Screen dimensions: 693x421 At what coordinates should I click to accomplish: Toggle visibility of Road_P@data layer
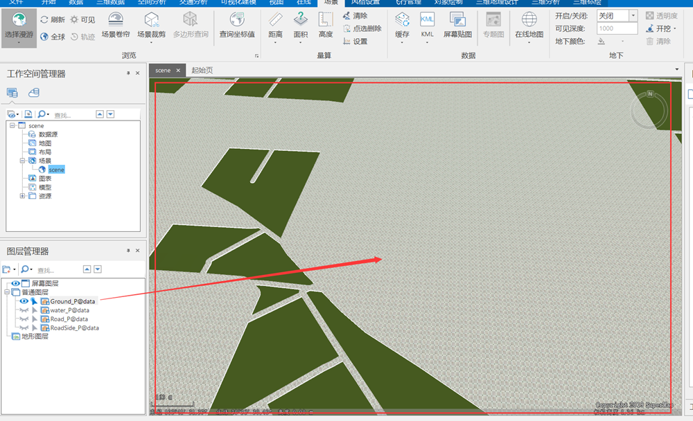click(x=24, y=319)
